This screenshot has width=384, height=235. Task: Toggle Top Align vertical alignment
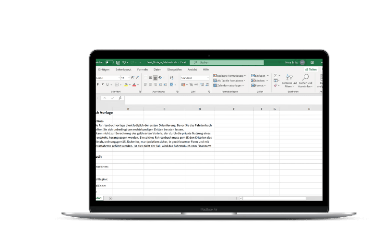tap(145, 77)
